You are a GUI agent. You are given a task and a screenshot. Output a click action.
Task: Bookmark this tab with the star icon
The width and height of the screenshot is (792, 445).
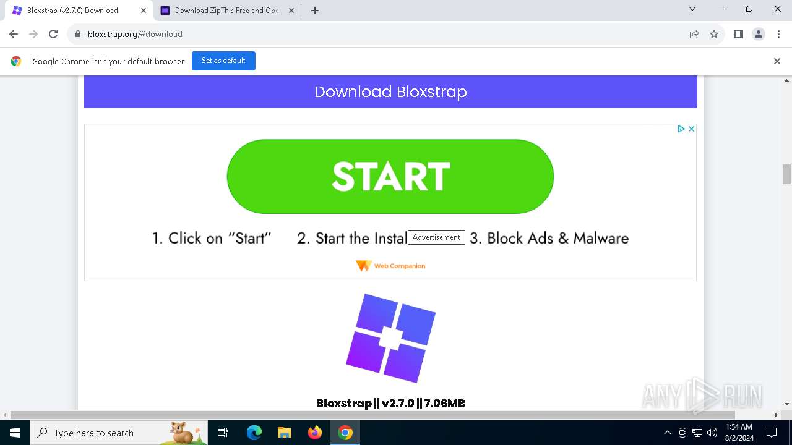pyautogui.click(x=714, y=34)
